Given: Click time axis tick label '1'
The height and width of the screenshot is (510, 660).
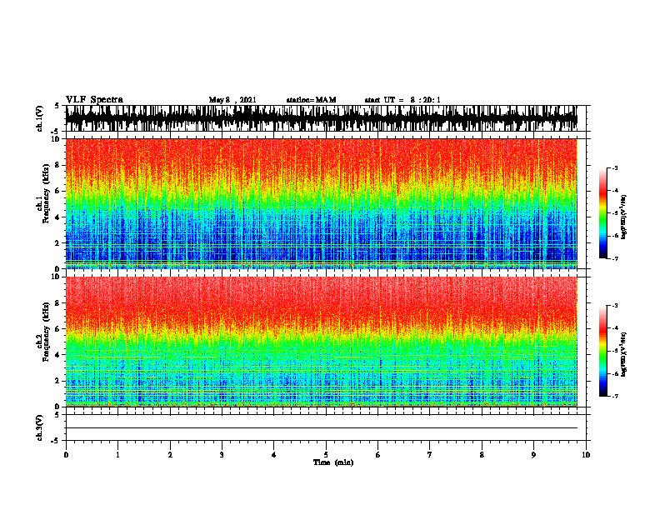Looking at the screenshot, I should coord(117,454).
